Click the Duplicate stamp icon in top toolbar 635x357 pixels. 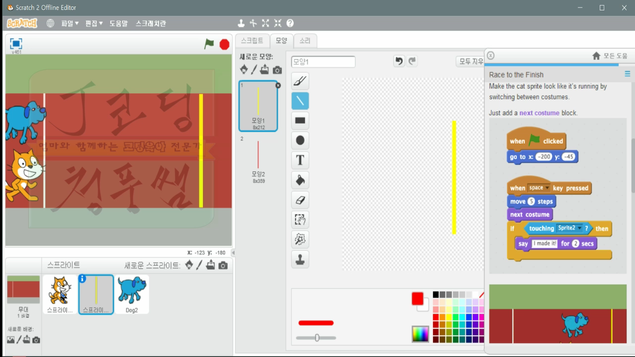point(241,23)
